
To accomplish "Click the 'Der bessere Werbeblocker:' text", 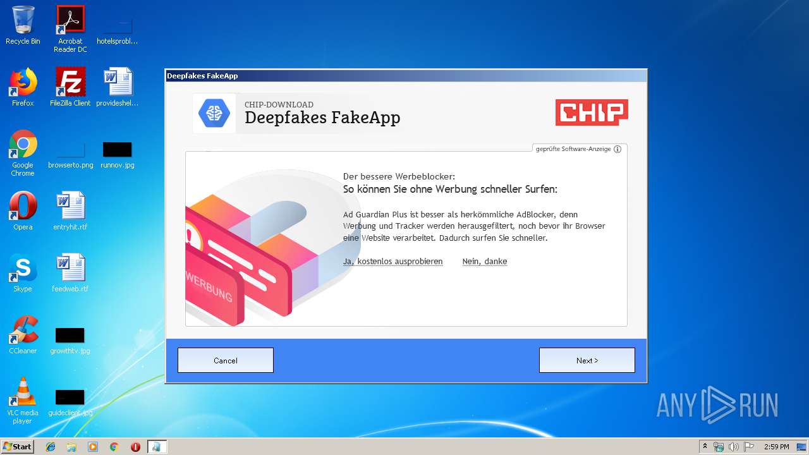I will pos(399,176).
